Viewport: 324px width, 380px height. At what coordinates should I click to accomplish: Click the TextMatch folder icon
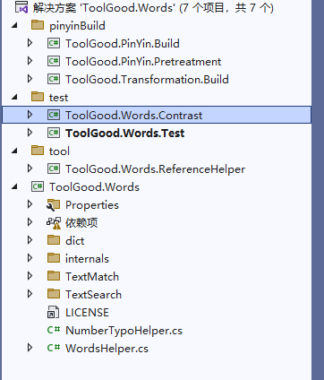54,276
